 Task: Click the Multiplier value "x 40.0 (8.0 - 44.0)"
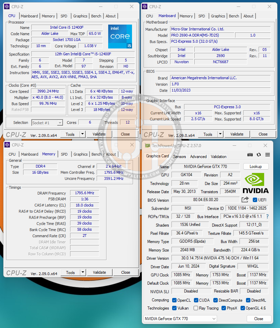pos(48,97)
